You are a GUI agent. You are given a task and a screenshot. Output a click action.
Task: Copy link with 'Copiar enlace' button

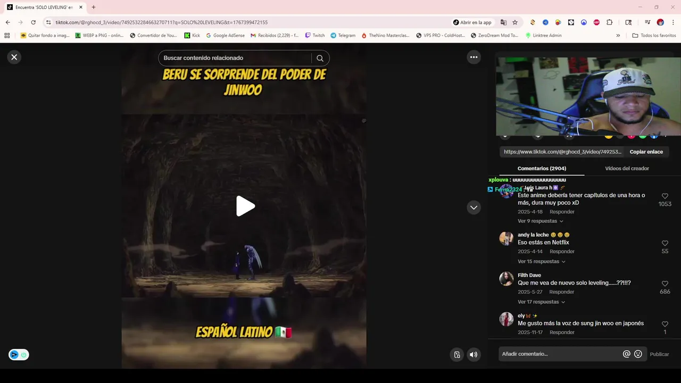coord(646,152)
